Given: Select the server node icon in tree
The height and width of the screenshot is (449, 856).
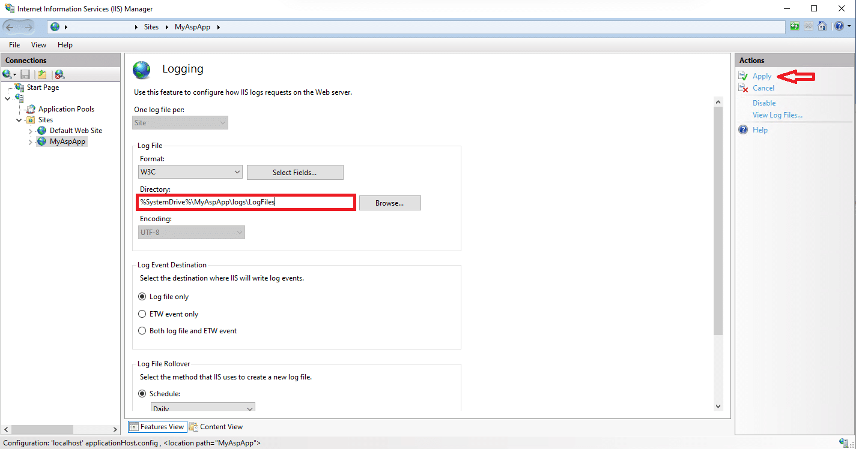Looking at the screenshot, I should (x=19, y=98).
